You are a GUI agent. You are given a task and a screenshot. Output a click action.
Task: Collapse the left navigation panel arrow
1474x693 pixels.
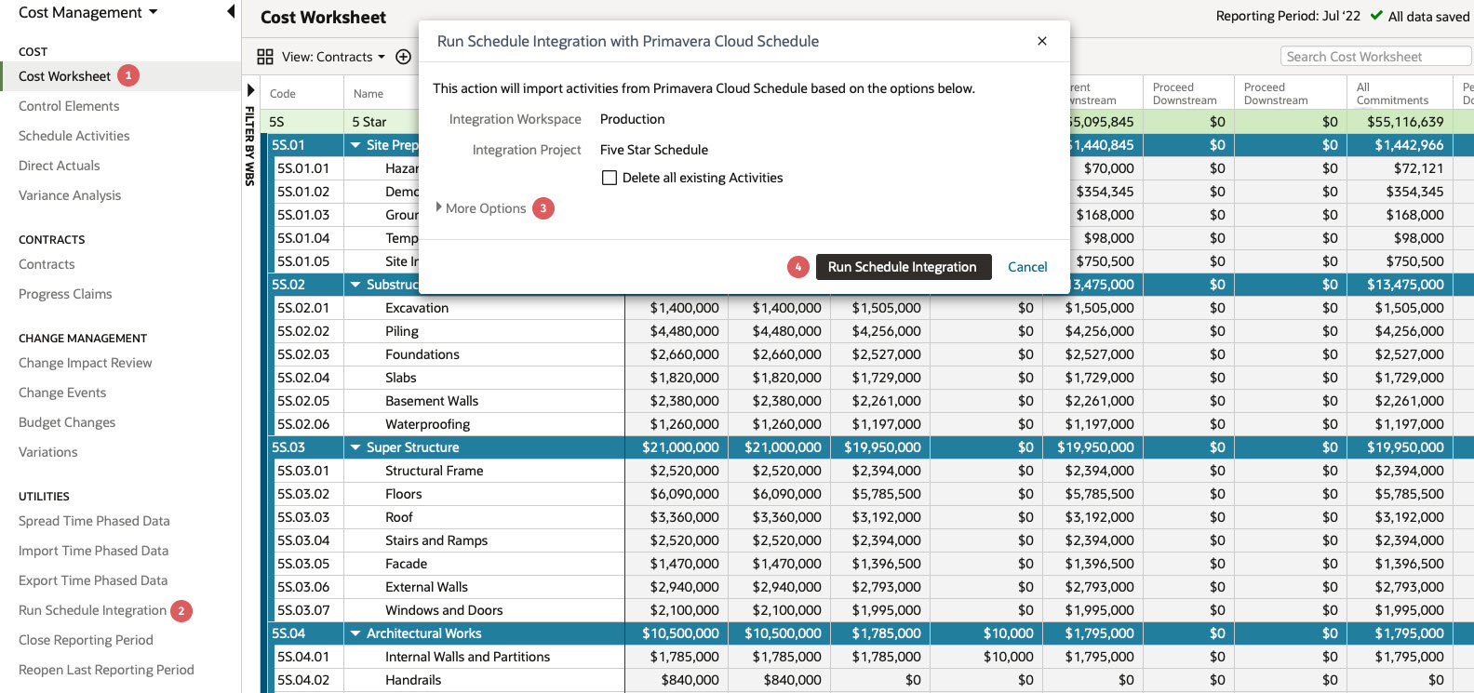tap(231, 12)
